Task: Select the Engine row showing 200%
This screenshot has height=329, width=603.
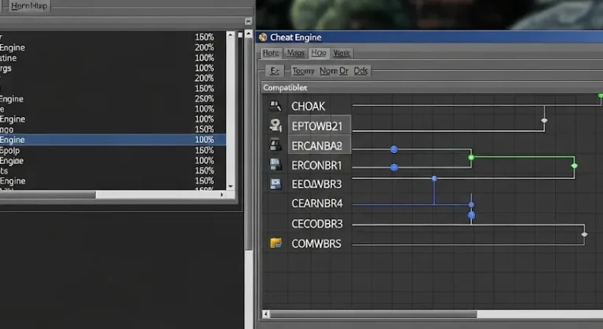Action: 113,47
